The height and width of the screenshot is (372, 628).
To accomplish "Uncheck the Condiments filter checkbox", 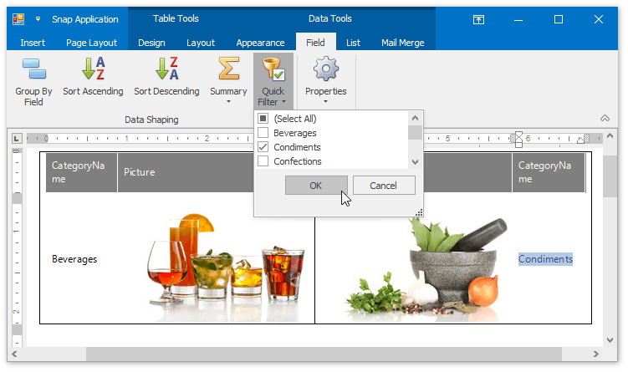I will click(x=263, y=147).
